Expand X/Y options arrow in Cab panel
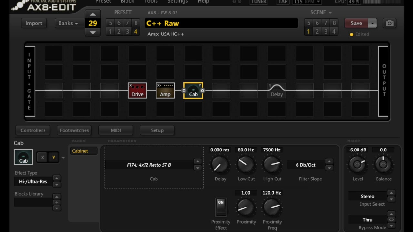The width and height of the screenshot is (413, 232). click(63, 158)
